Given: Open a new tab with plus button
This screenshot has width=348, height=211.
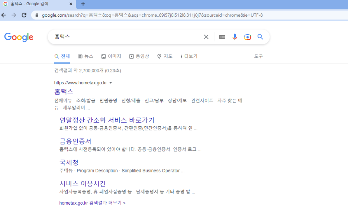Looking at the screenshot, I should (83, 4).
